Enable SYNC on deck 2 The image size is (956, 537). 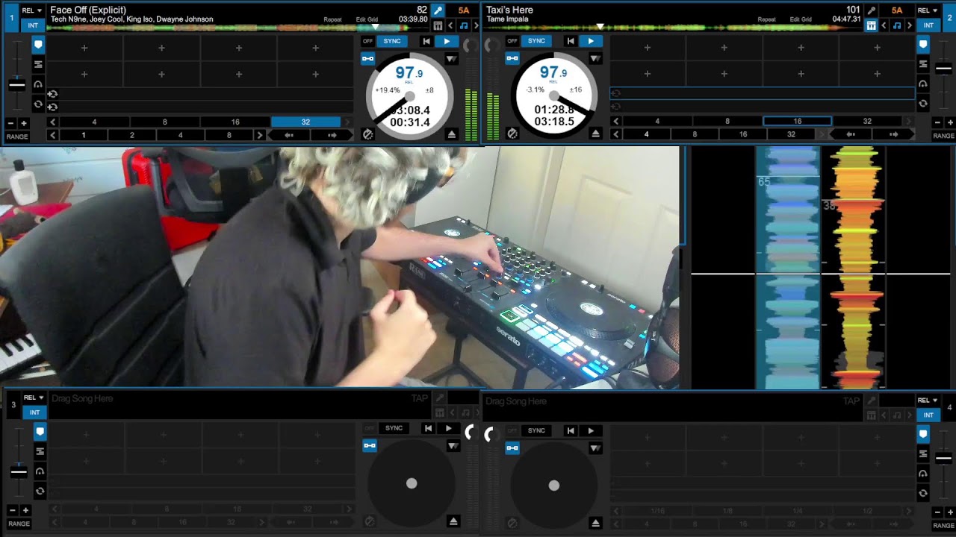click(536, 42)
